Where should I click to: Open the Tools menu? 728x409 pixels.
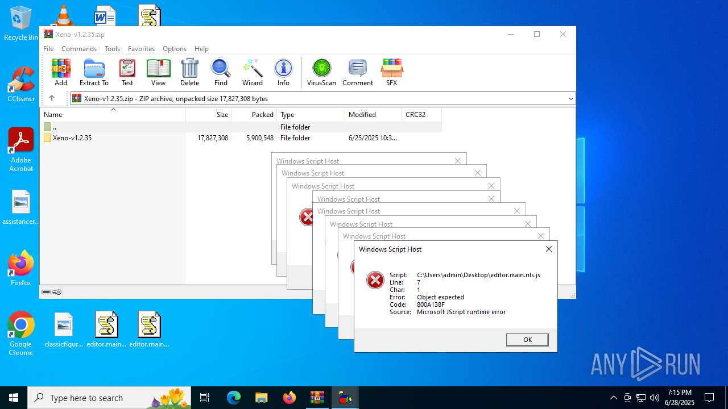(x=112, y=49)
